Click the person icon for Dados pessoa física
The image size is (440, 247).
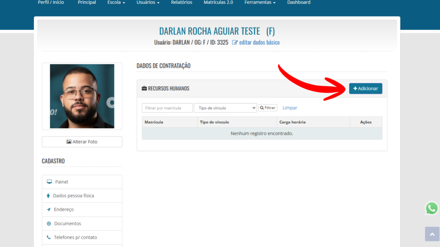click(x=48, y=196)
